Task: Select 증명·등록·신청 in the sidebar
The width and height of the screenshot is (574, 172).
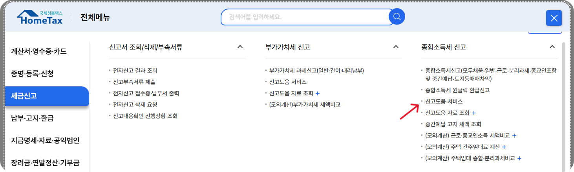Action: (32, 73)
